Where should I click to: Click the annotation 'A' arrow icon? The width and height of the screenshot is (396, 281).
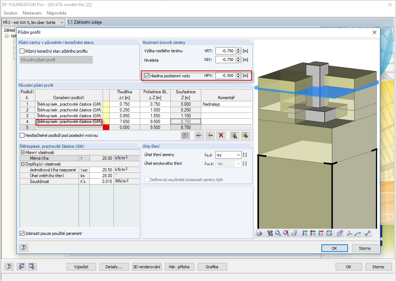(358, 233)
